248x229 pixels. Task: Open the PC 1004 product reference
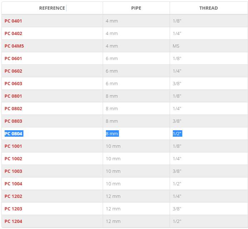pyautogui.click(x=14, y=184)
